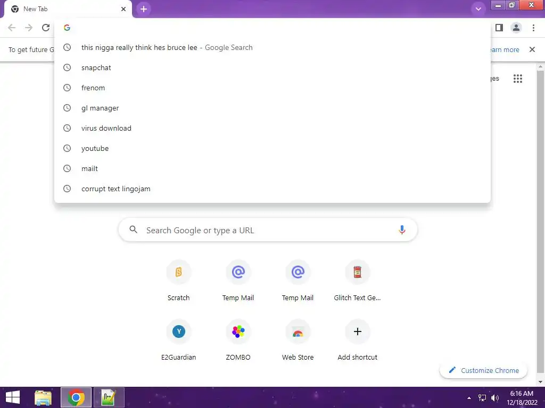Dismiss the info bar with X

[x=532, y=49]
